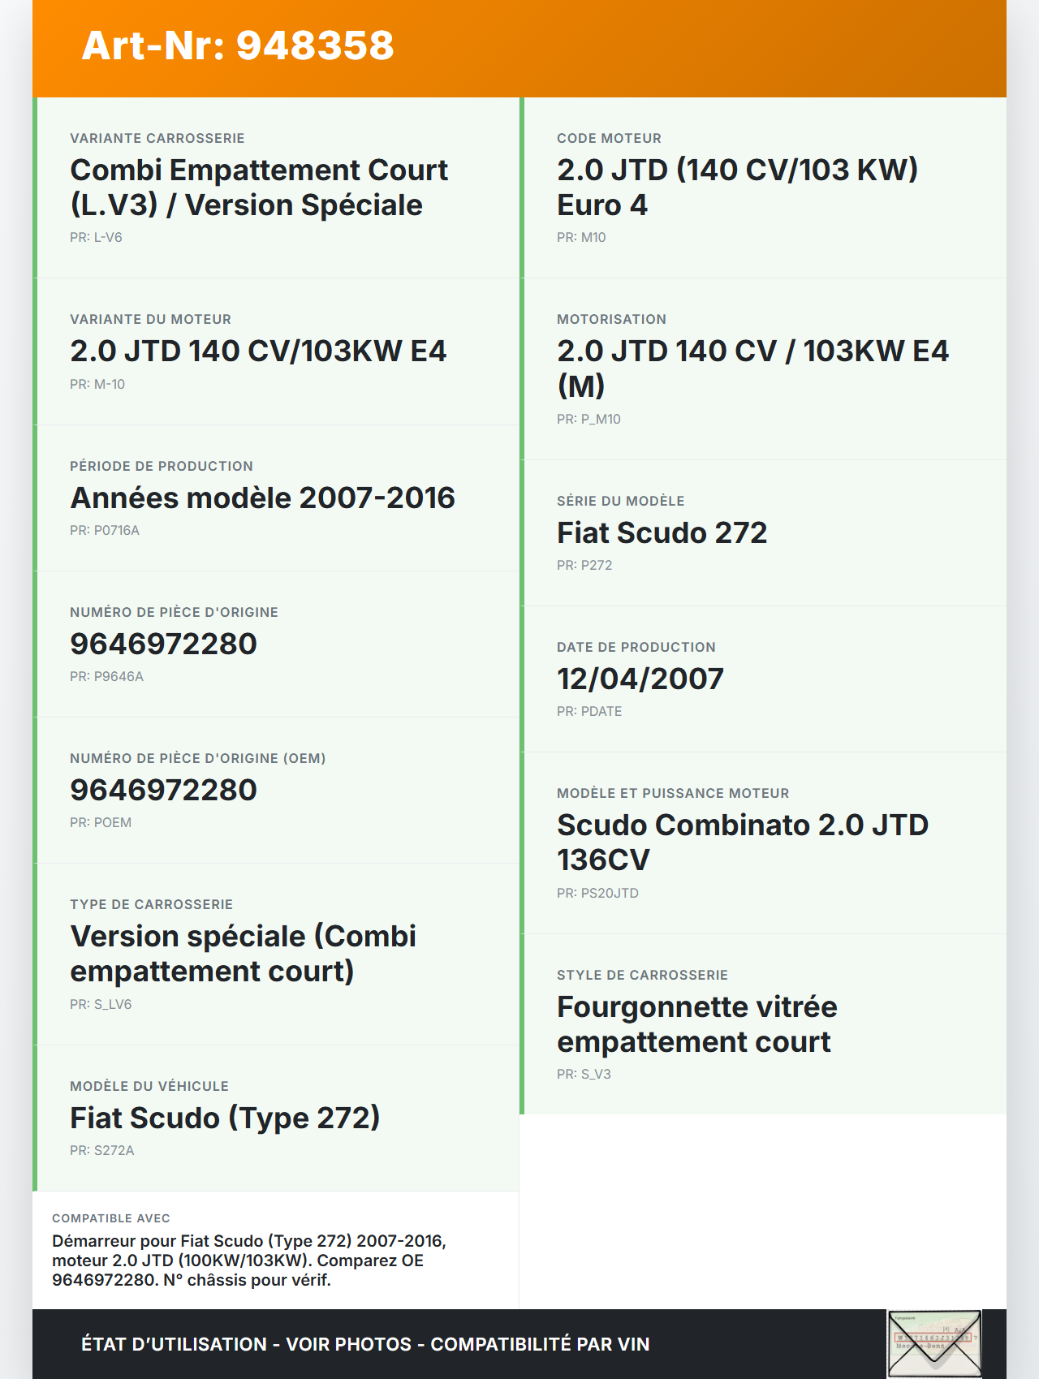Image resolution: width=1039 pixels, height=1379 pixels.
Task: Click the Variante du Moteur value text
Action: [x=258, y=351]
